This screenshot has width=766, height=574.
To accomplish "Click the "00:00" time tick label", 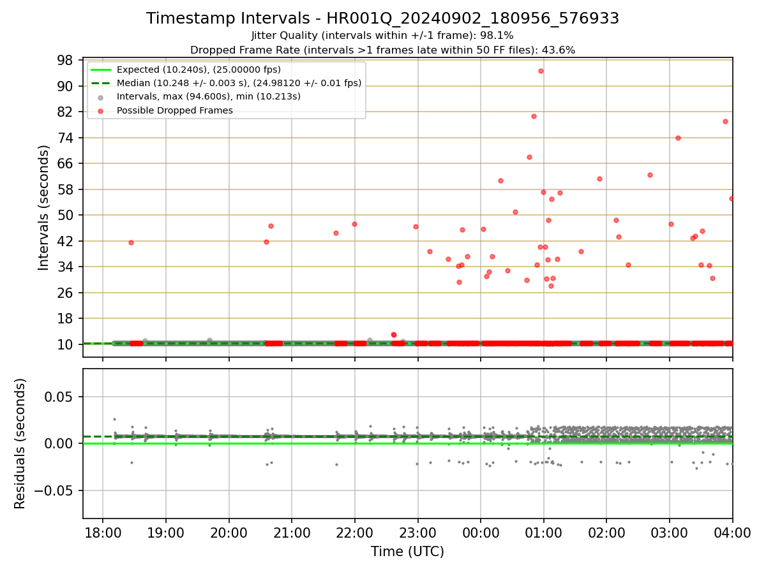I will (x=481, y=533).
